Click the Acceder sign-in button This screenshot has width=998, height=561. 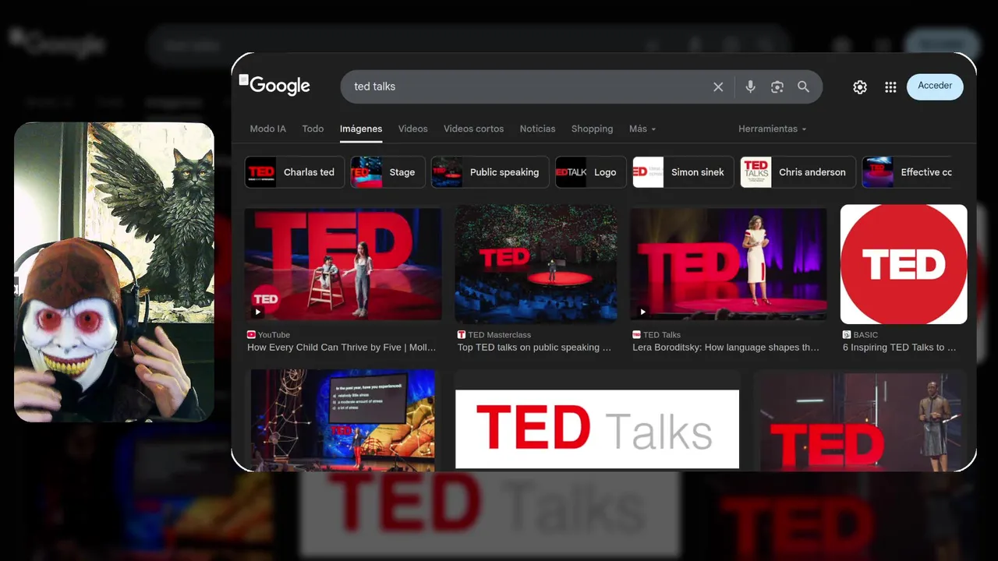coord(935,86)
